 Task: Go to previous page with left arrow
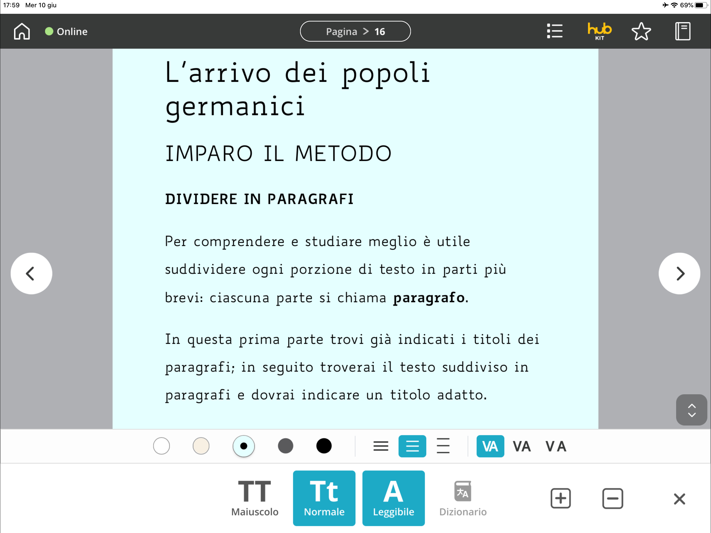pos(31,274)
